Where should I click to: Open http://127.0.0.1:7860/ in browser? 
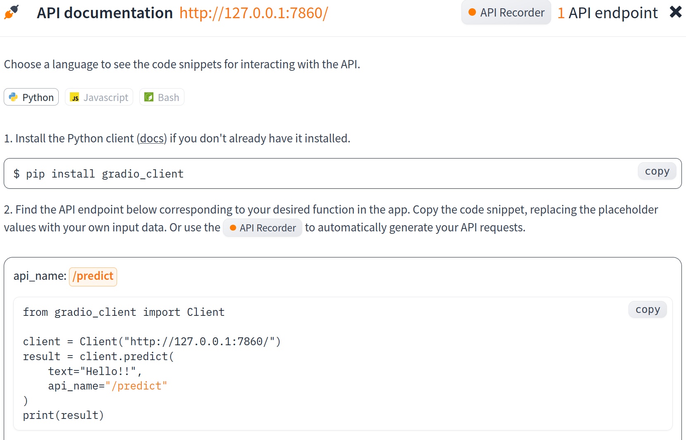pyautogui.click(x=253, y=13)
